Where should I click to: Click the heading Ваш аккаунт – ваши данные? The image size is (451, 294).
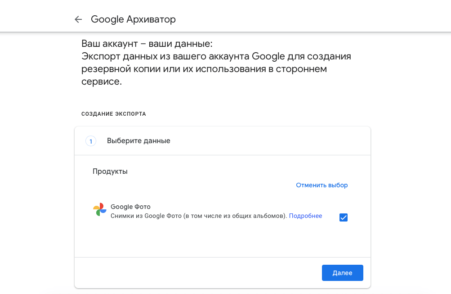tap(147, 44)
